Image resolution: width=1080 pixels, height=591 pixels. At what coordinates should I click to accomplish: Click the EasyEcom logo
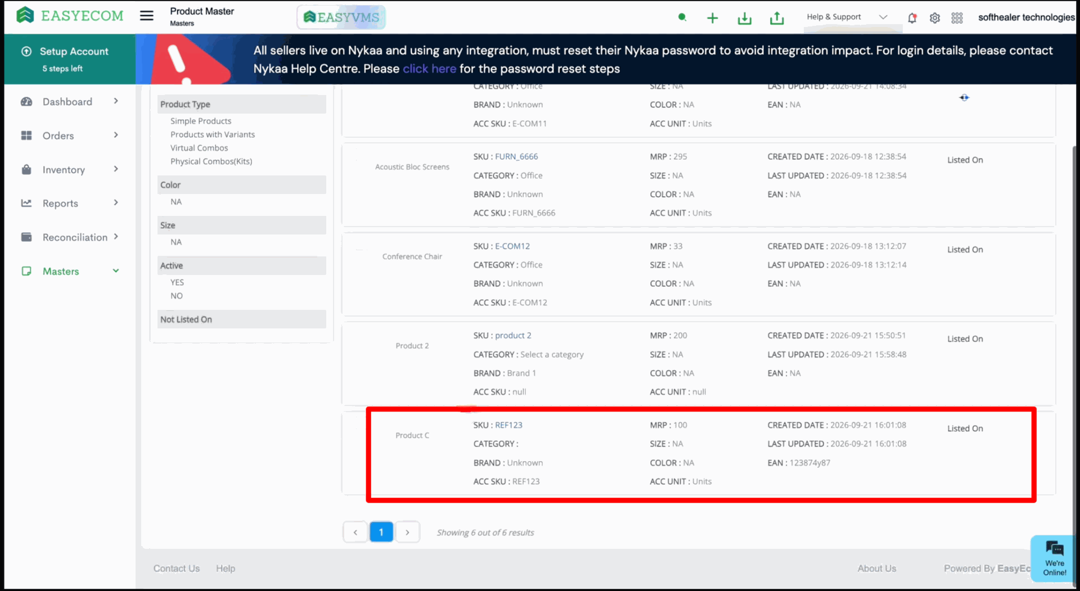coord(70,16)
